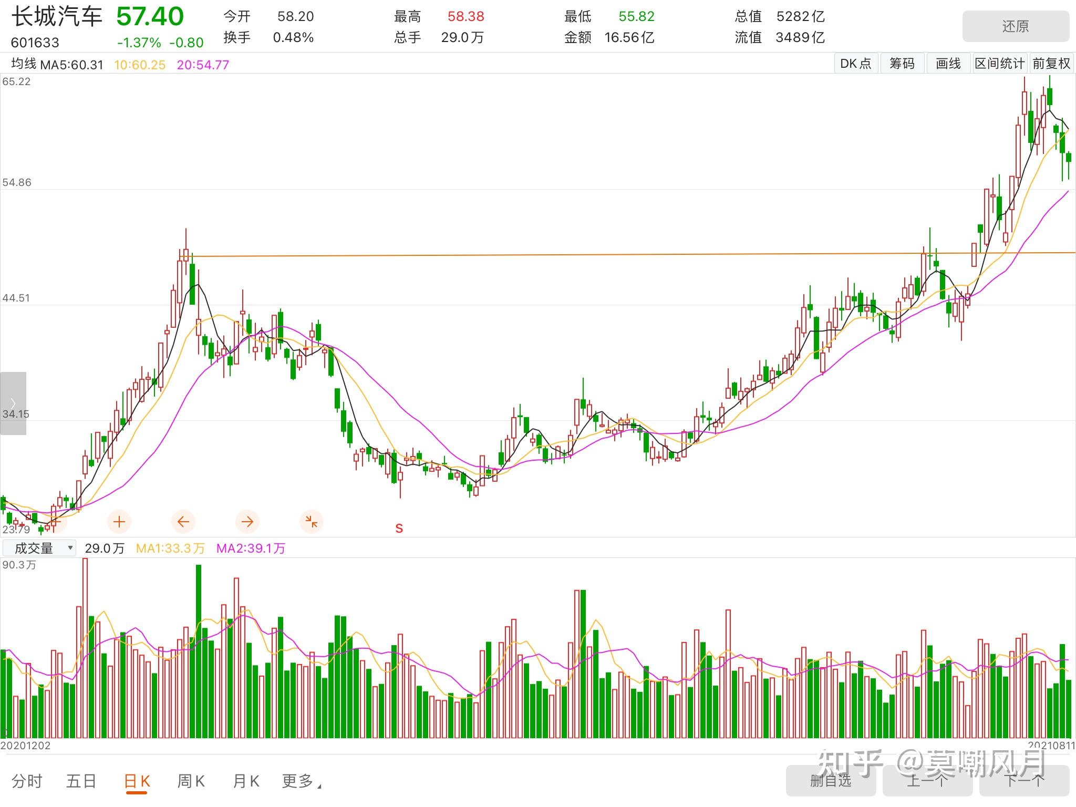Image resolution: width=1076 pixels, height=807 pixels.
Task: Select the 月K chart tab
Action: pyautogui.click(x=246, y=781)
